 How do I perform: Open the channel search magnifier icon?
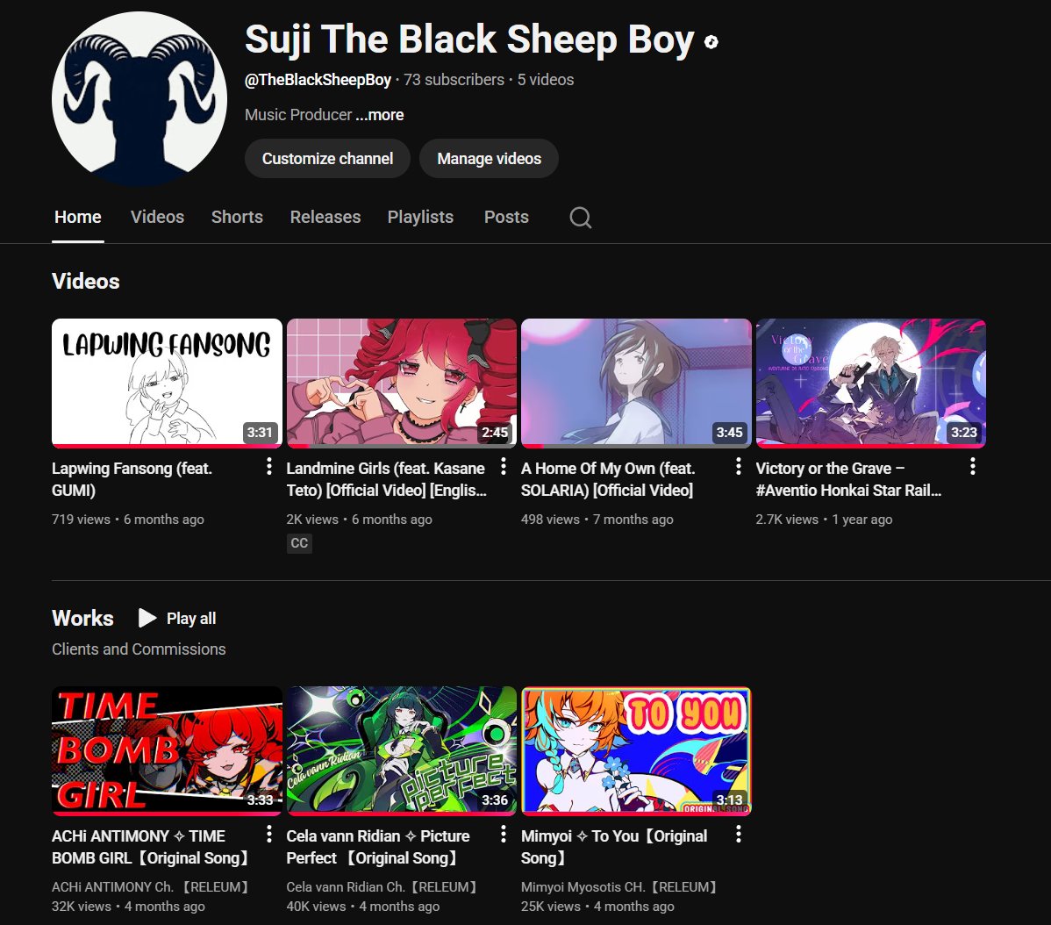(581, 217)
